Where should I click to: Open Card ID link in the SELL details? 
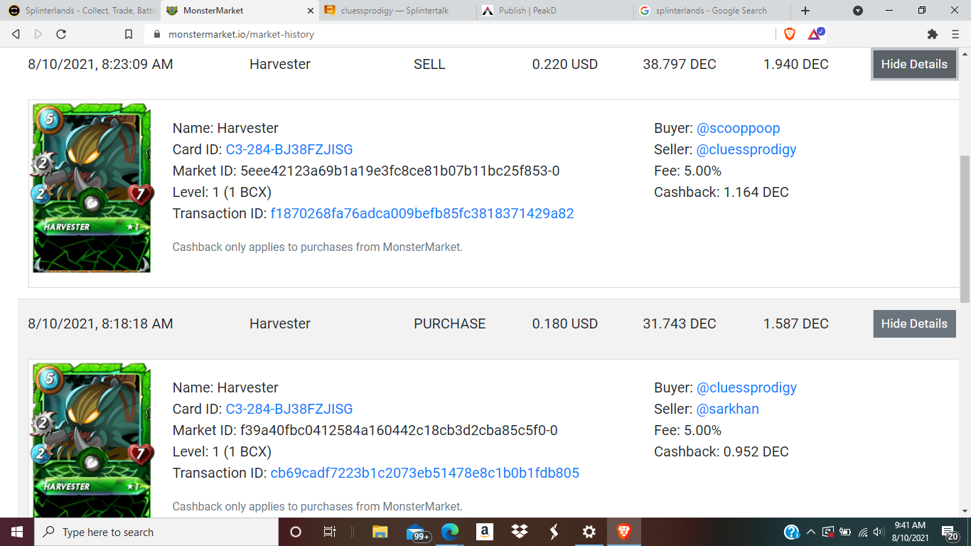289,149
